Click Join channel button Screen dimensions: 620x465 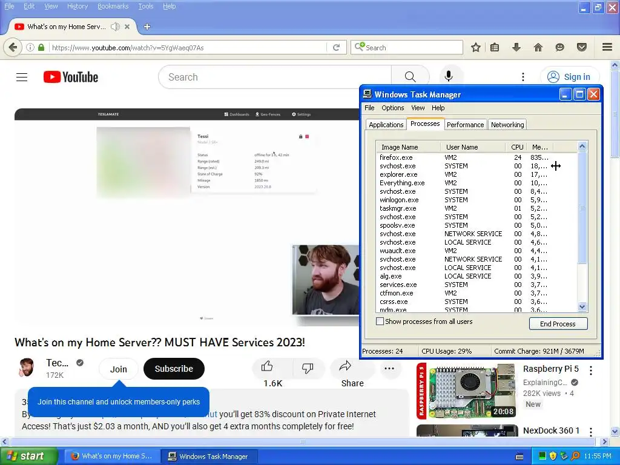(118, 369)
